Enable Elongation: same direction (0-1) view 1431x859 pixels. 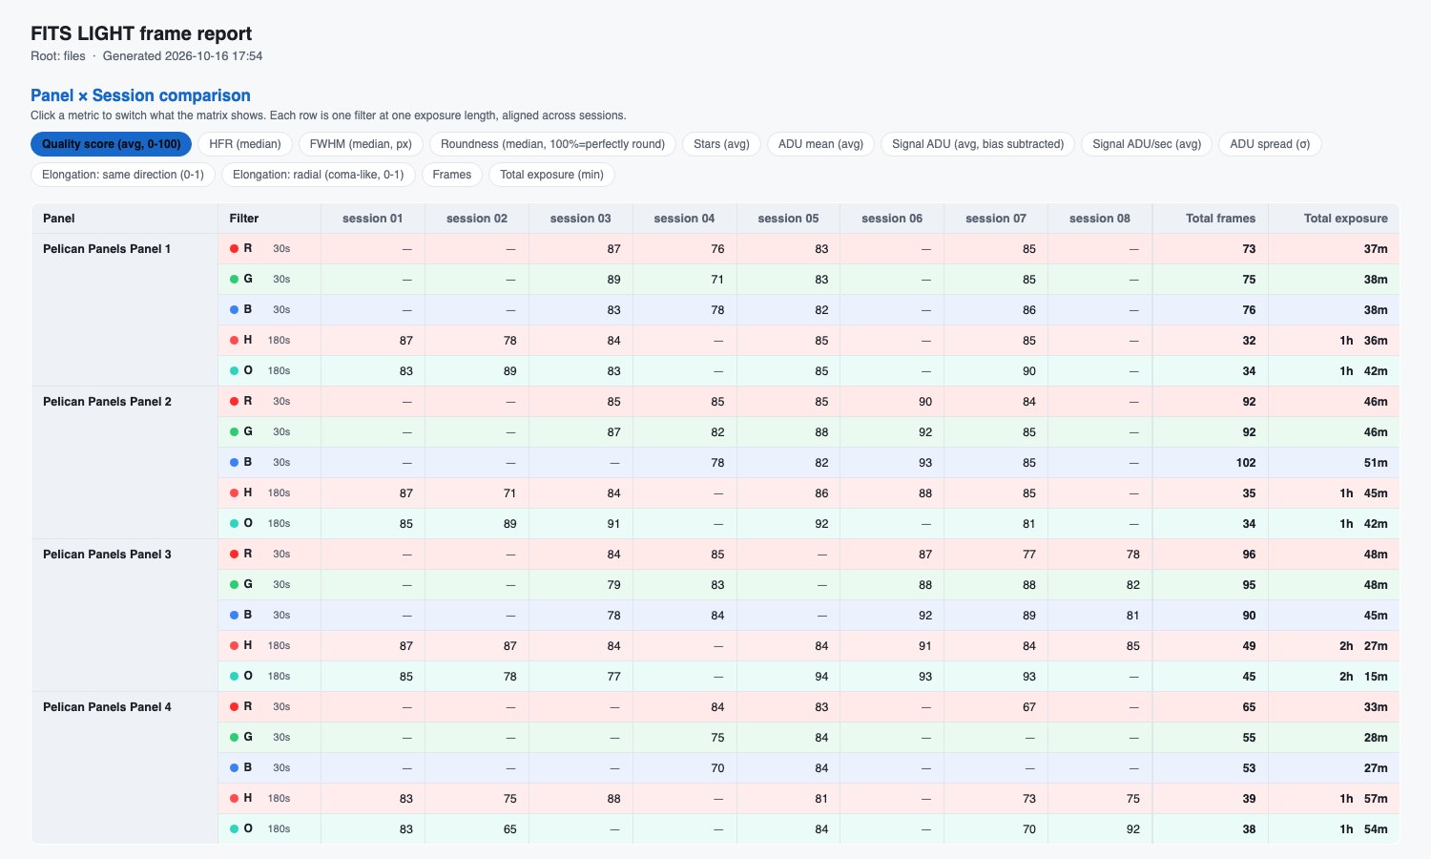123,175
